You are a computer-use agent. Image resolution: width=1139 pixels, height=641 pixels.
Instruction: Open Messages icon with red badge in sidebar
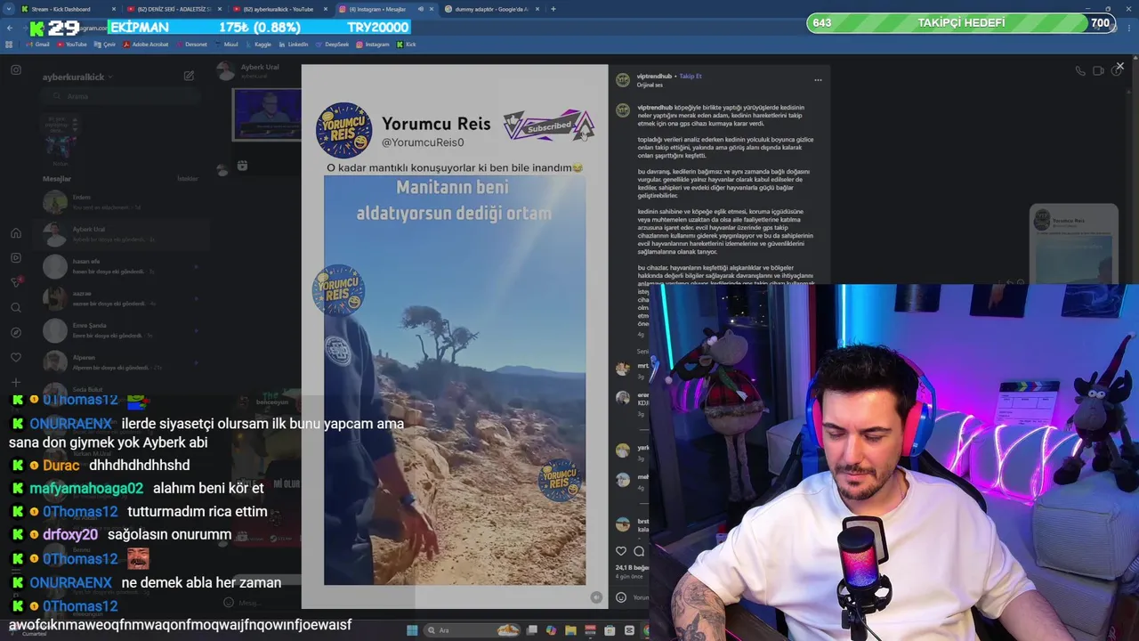click(16, 282)
